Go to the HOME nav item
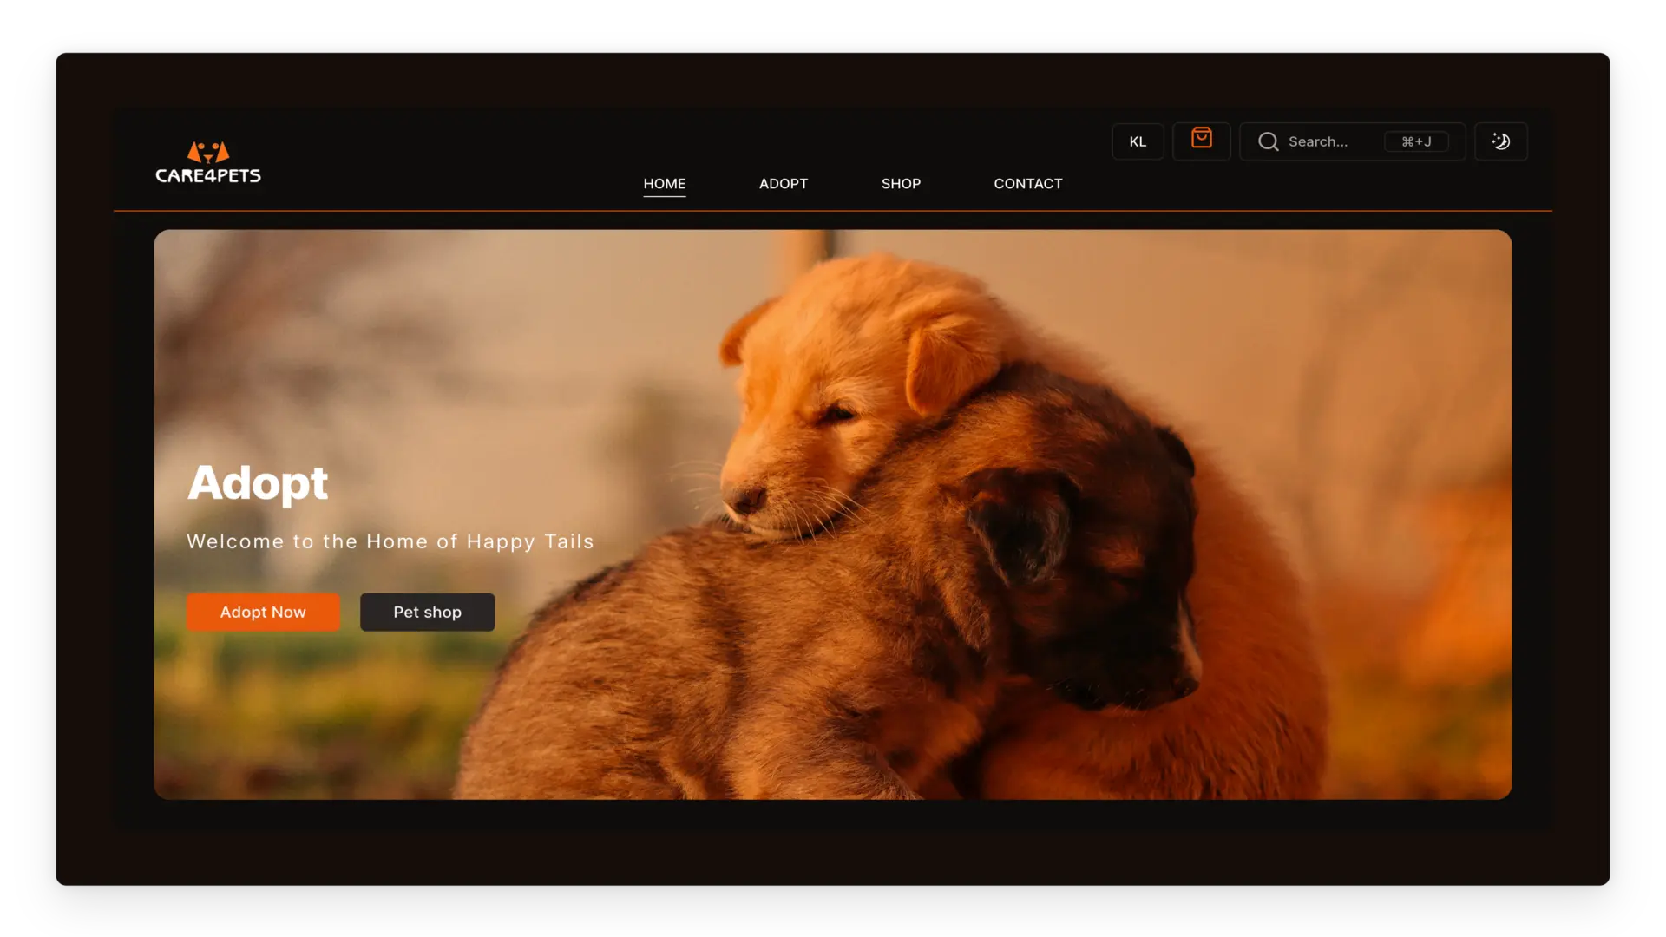This screenshot has height=937, width=1666. click(664, 184)
